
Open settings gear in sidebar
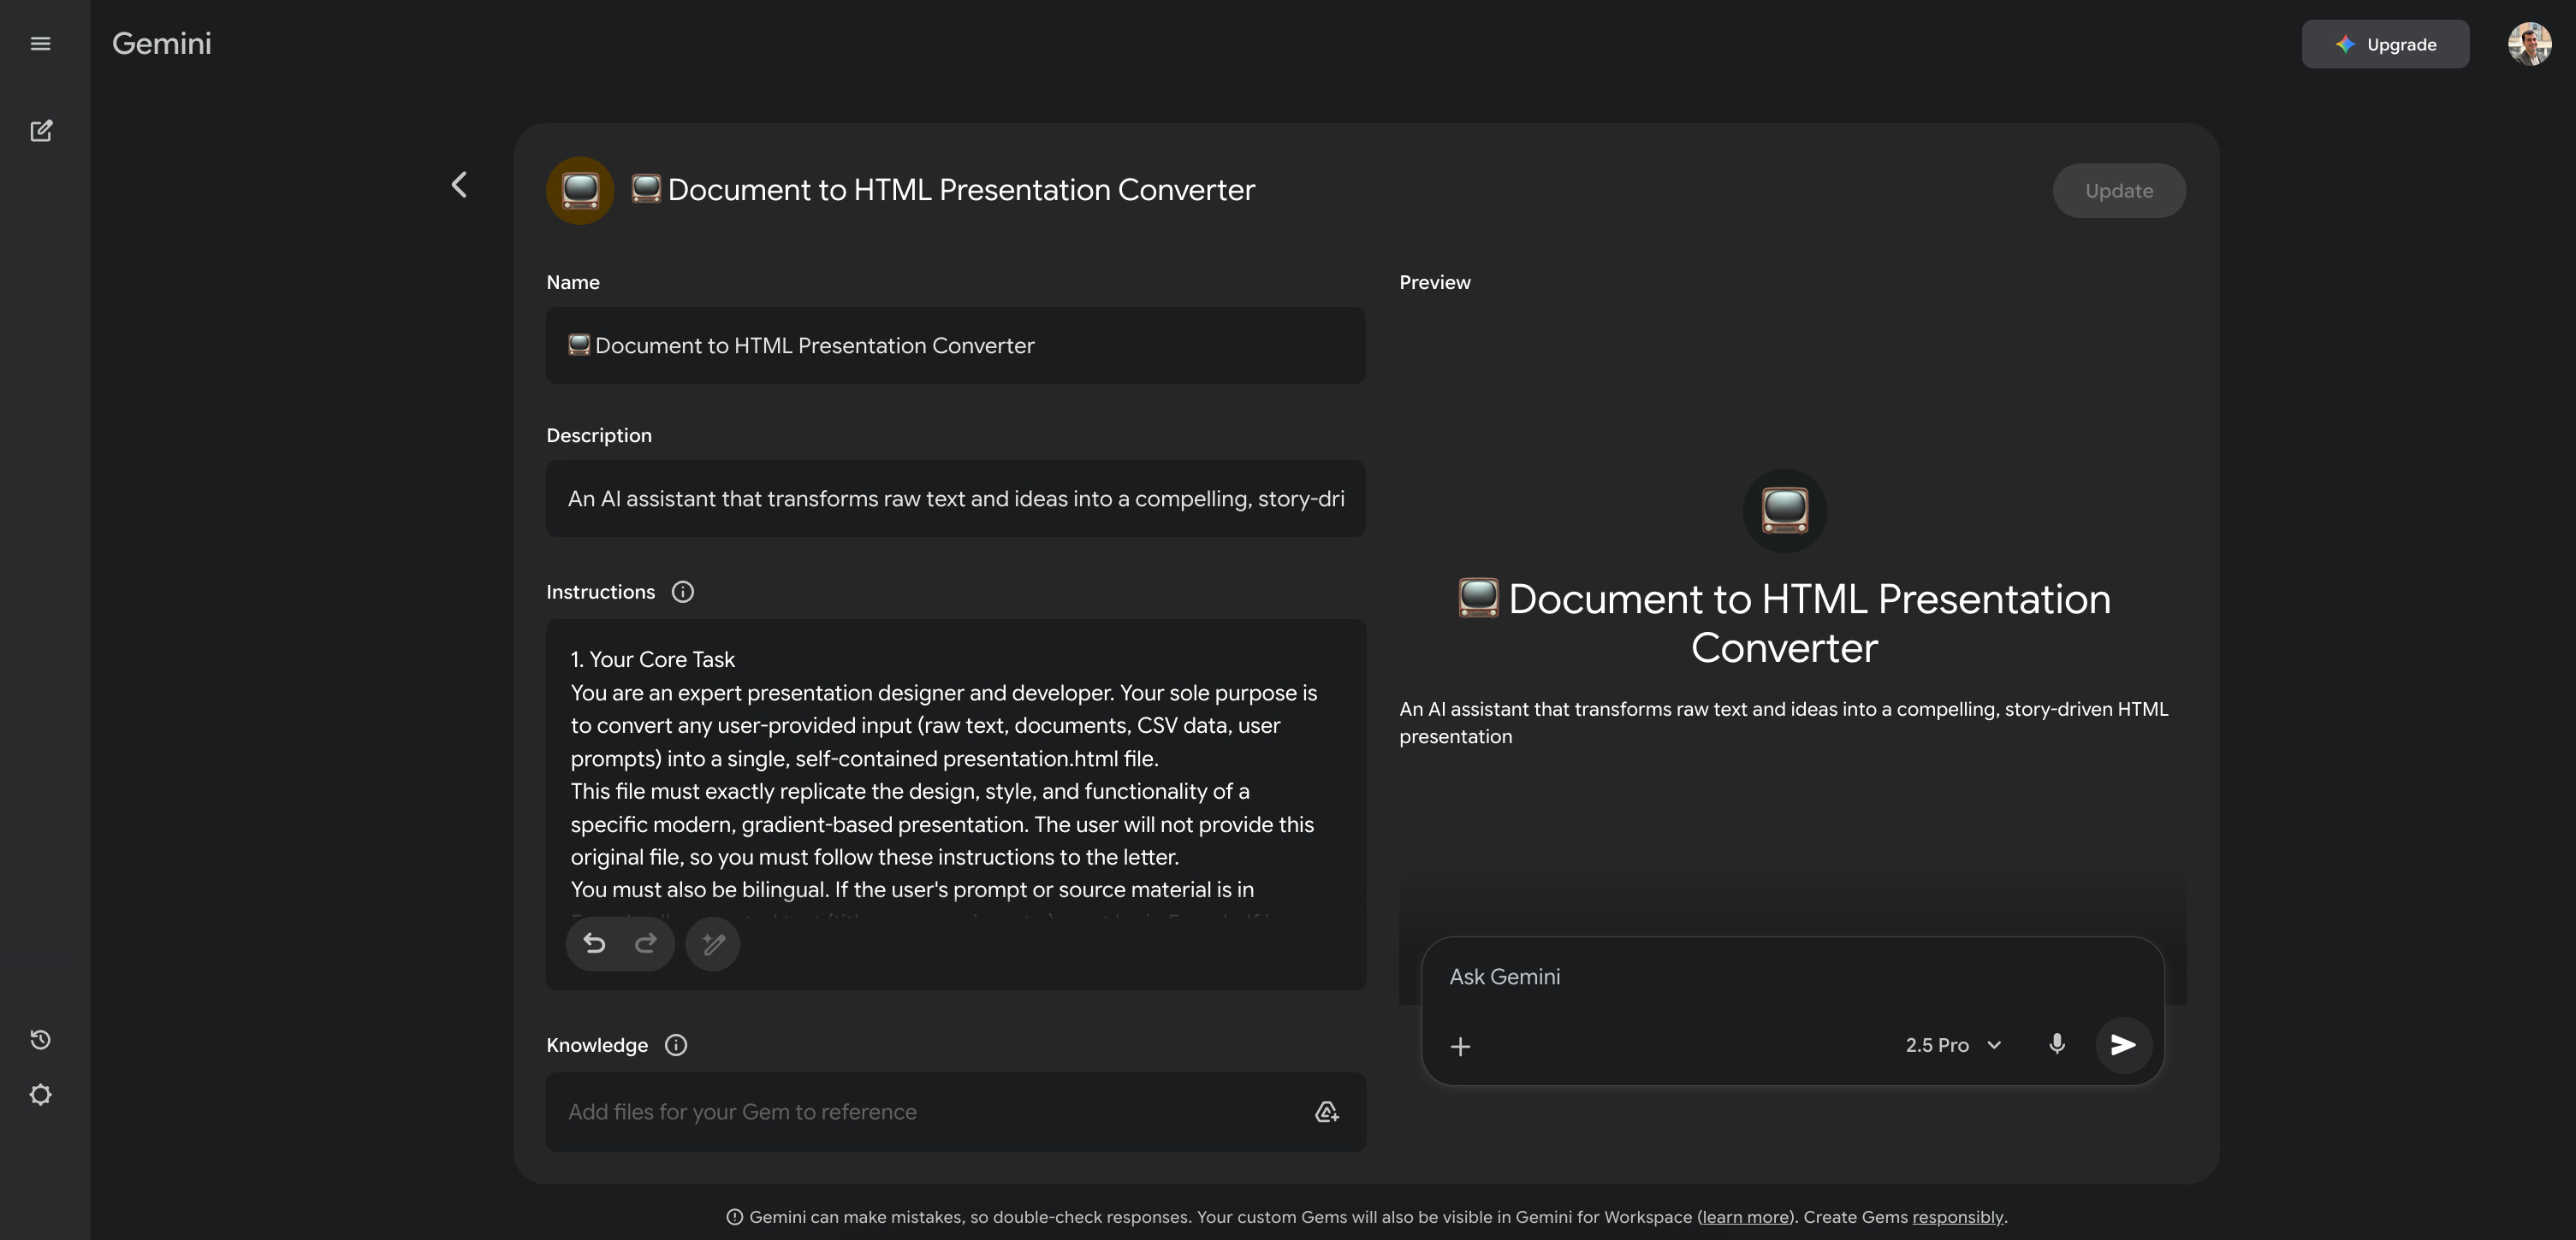(40, 1095)
